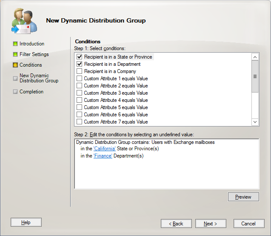Select the Filter Settings step label

[34, 54]
